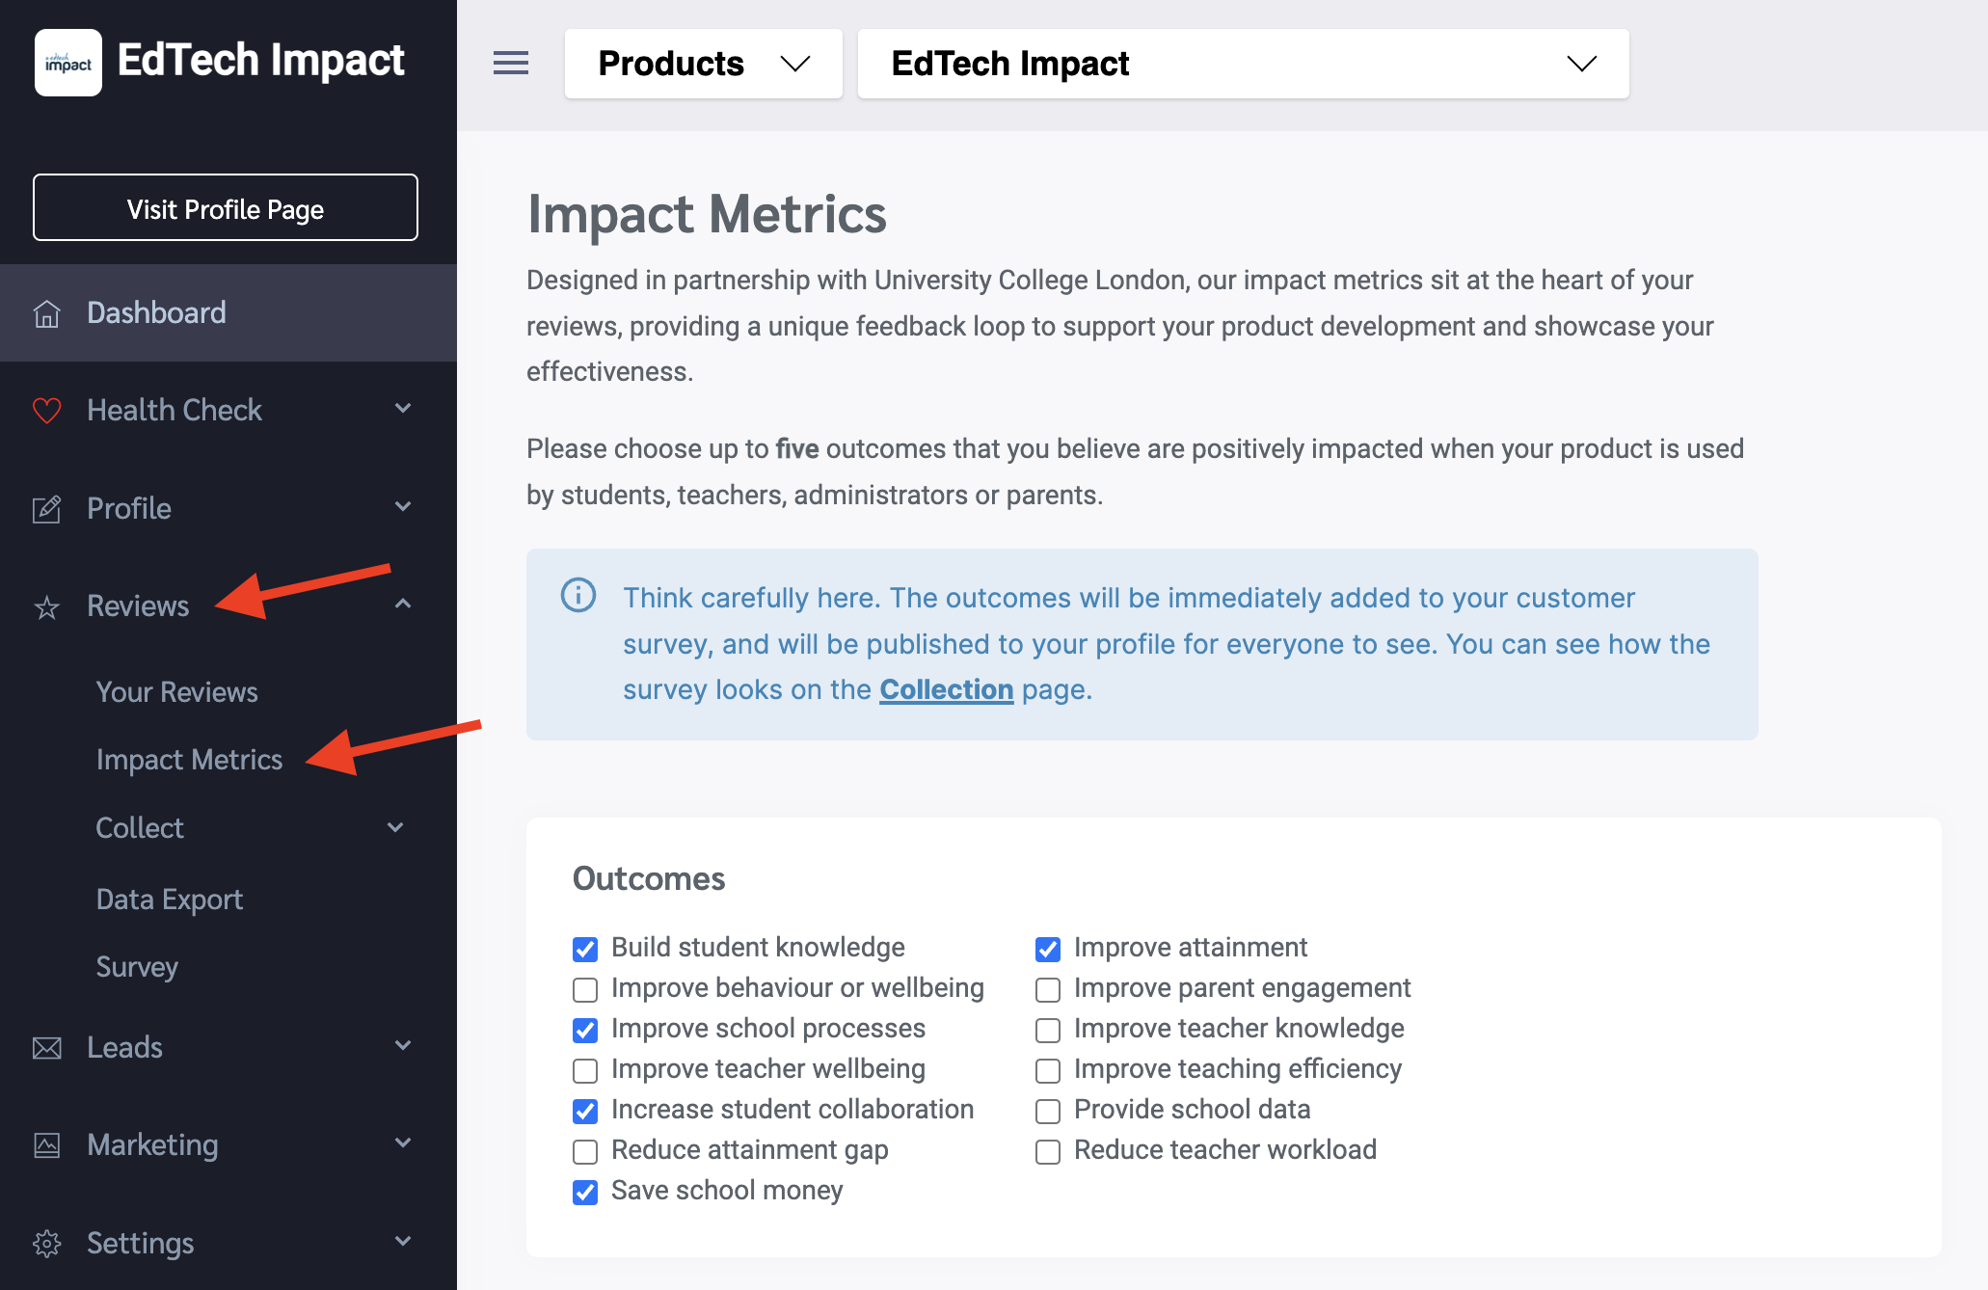Viewport: 1988px width, 1290px height.
Task: Click the Reviews star icon
Action: pyautogui.click(x=46, y=607)
